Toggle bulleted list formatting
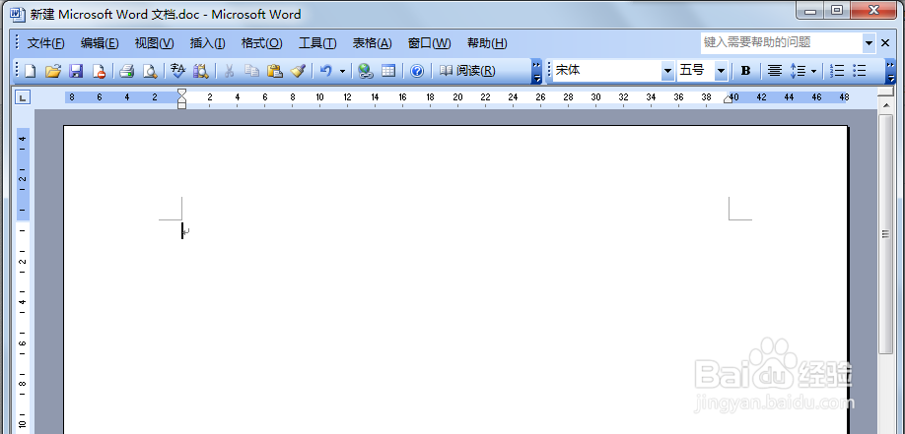 click(860, 71)
